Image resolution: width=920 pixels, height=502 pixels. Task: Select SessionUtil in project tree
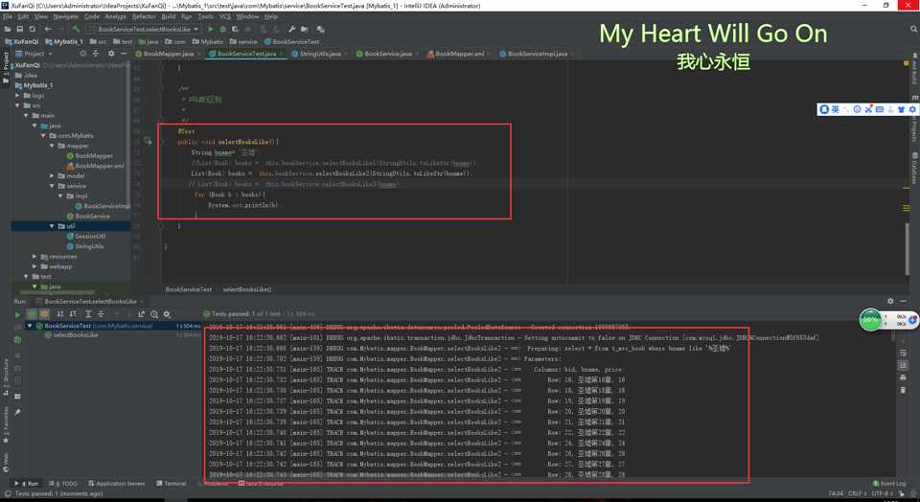pyautogui.click(x=85, y=236)
